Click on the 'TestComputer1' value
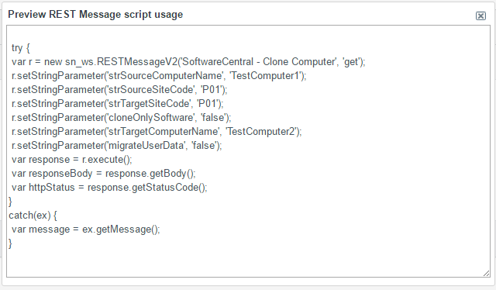This screenshot has width=496, height=290. (265, 76)
